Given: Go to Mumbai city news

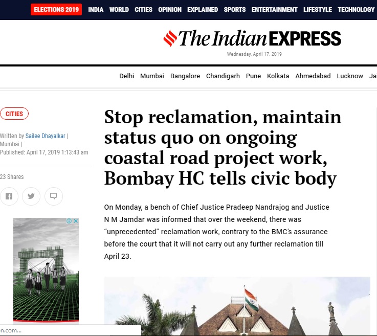Looking at the screenshot, I should tap(152, 76).
